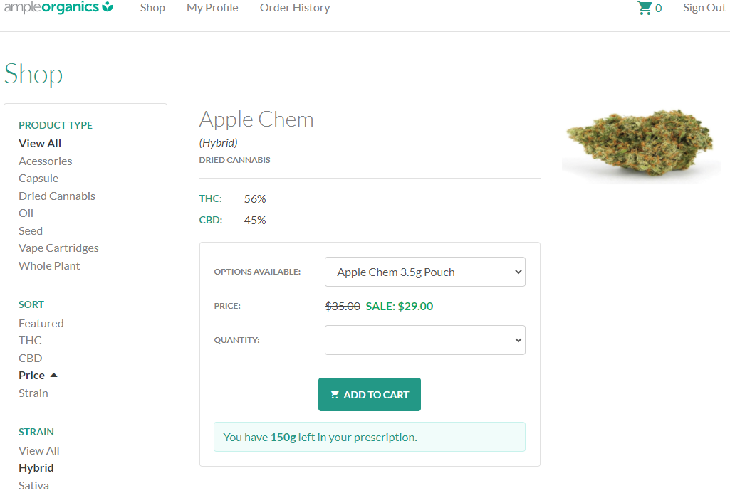
Task: Click the shopping cart icon
Action: pos(645,8)
